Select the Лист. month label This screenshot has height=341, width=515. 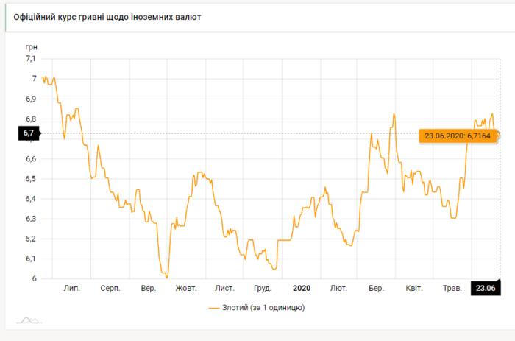tap(224, 288)
